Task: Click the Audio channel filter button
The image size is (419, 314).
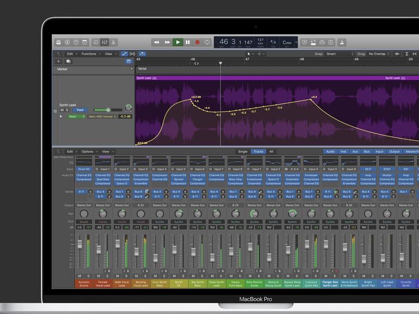Action: coord(330,152)
